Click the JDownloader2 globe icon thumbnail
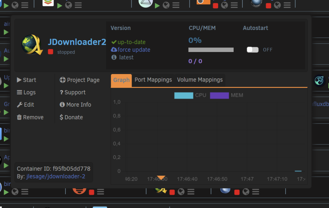Screen dimensions: 329x208 32,44
